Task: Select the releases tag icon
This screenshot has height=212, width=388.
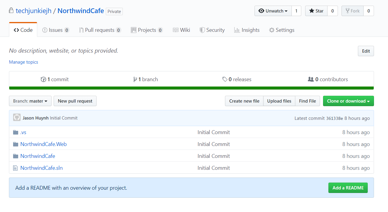Action: (x=226, y=79)
